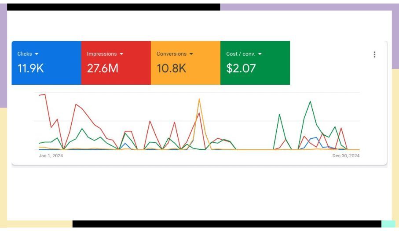Screen dimensions: 399x231
Task: Click the Clicks label text
Action: (25, 54)
